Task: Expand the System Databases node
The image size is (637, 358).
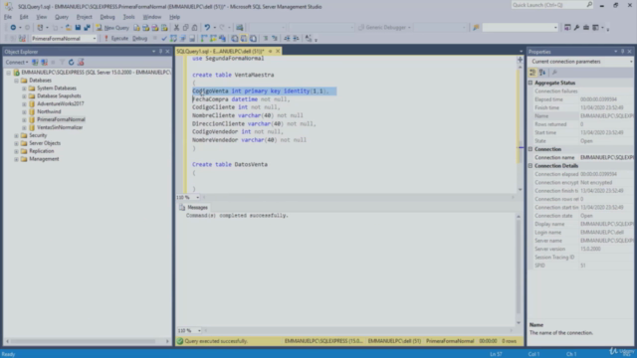Action: [24, 89]
